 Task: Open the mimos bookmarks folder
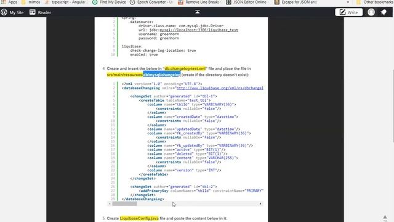(x=31, y=2)
